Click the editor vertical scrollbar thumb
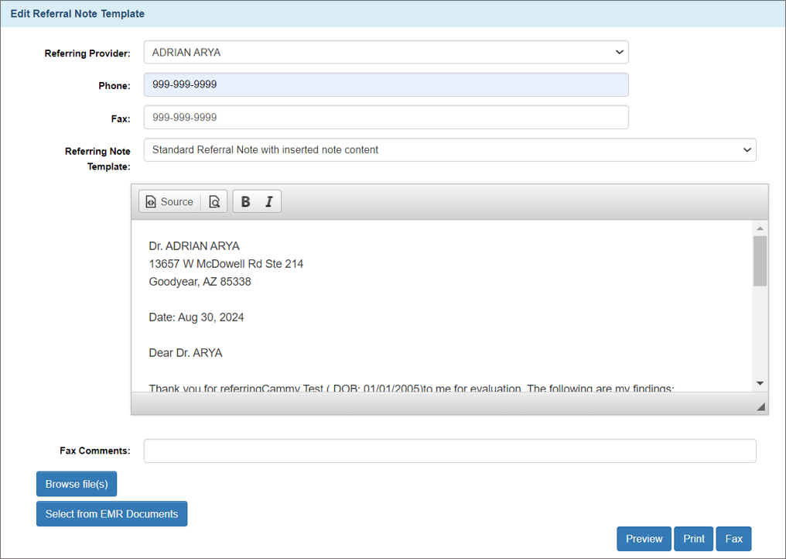Viewport: 786px width, 559px height. (760, 261)
